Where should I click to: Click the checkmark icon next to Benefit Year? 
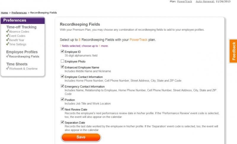pos(8,40)
